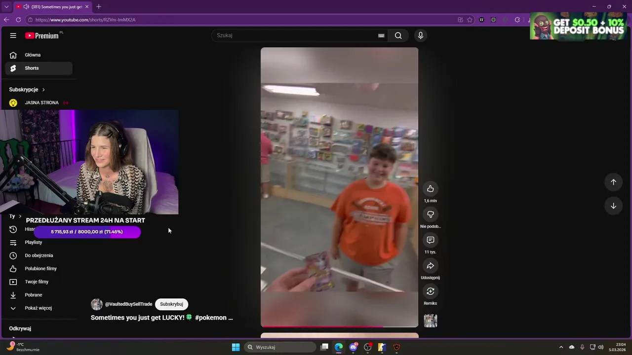Expand the Subskrypcje section chevron
Image resolution: width=632 pixels, height=355 pixels.
(x=43, y=90)
